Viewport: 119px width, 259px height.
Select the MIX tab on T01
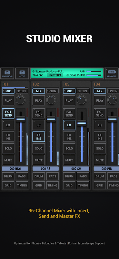8,91
